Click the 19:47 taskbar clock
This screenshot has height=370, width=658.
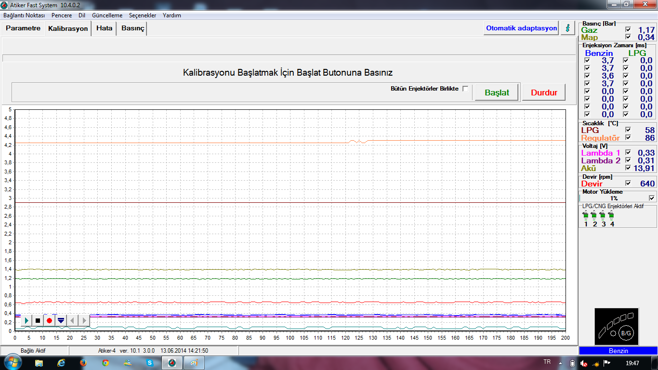[632, 363]
